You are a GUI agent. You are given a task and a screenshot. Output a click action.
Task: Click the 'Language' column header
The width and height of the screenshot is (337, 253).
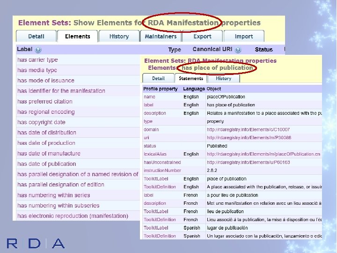194,89
